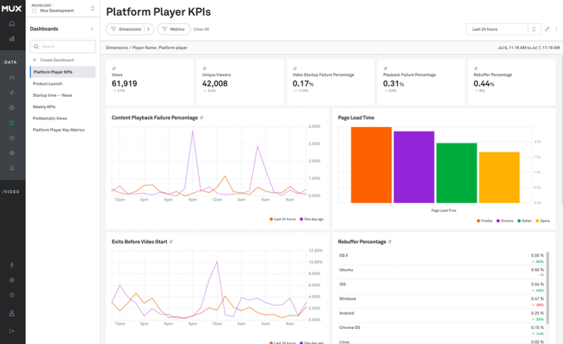
Task: Open the Mux Development environment switcher
Action: [x=63, y=8]
